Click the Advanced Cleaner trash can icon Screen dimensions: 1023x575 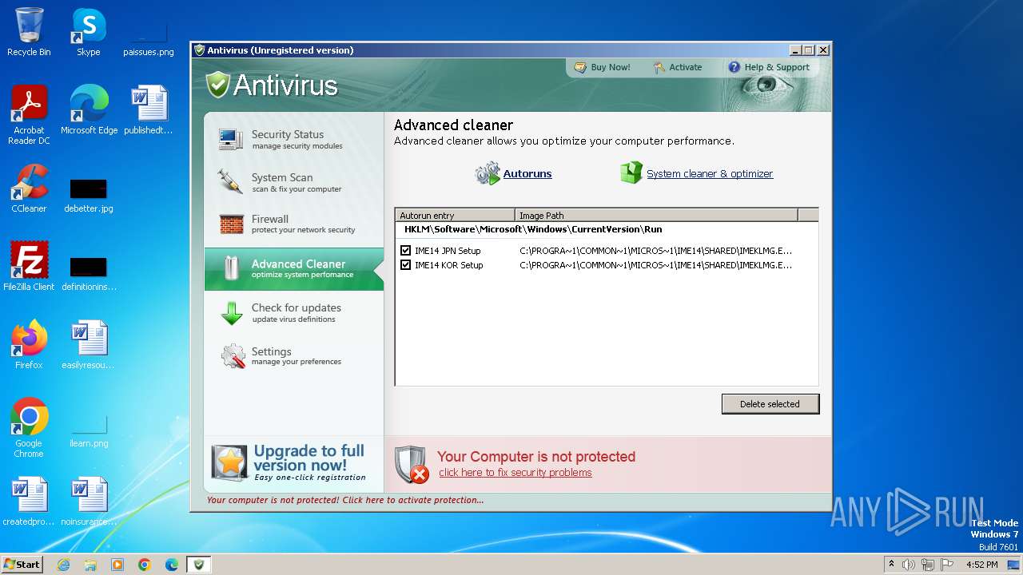[232, 268]
